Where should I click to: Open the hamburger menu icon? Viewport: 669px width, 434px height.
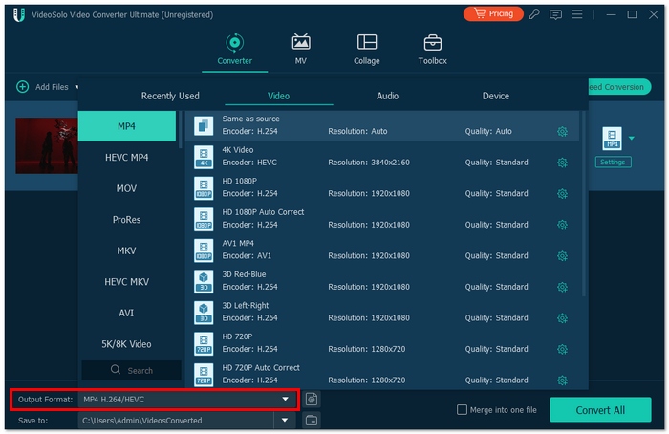click(577, 14)
